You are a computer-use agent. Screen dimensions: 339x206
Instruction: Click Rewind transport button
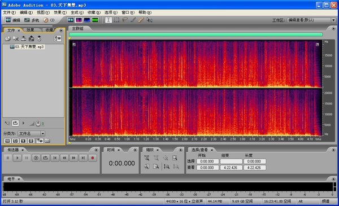[x=64, y=158]
